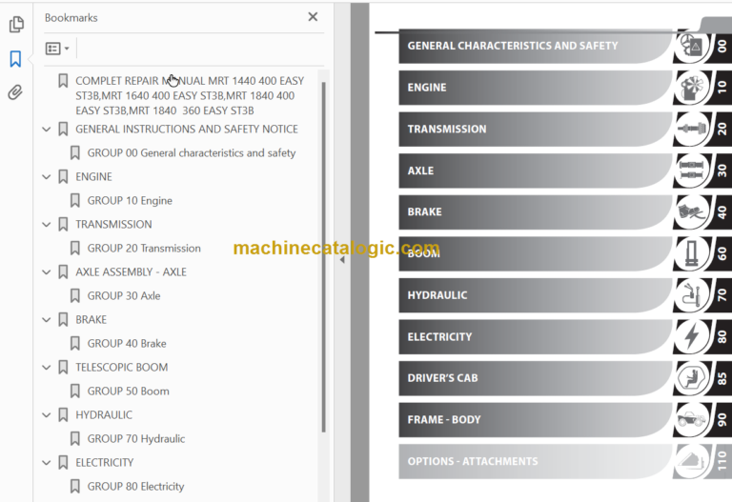Click the bookmark ribbon icon beside GROUP 00 General characteristics

[74, 153]
